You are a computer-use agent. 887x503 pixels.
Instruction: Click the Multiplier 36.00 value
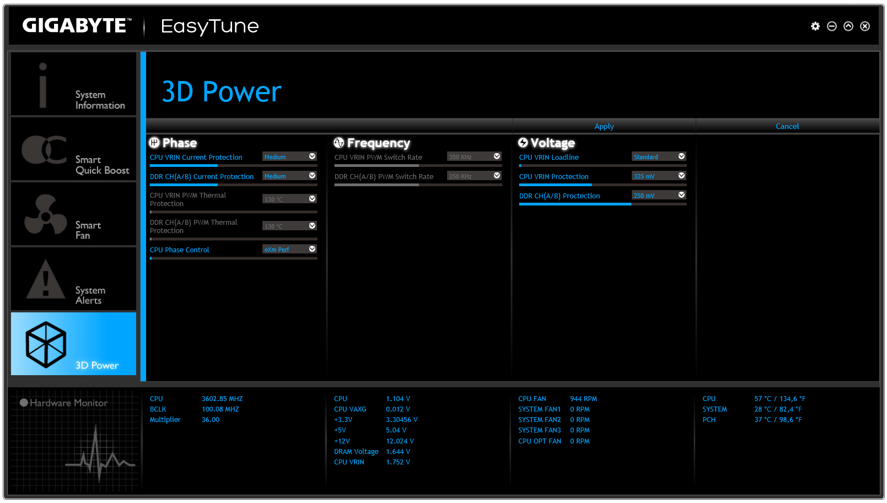(211, 419)
